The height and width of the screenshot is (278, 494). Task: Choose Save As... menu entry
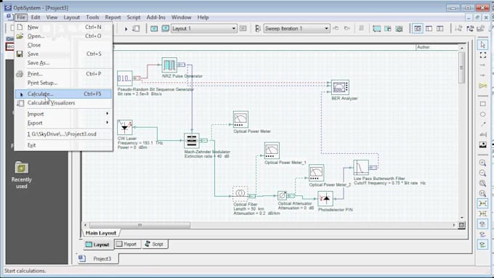point(63,62)
